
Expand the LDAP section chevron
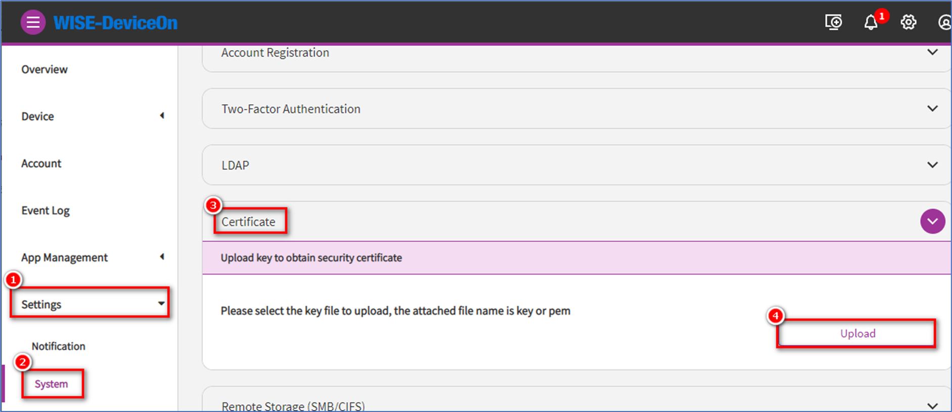pos(932,165)
